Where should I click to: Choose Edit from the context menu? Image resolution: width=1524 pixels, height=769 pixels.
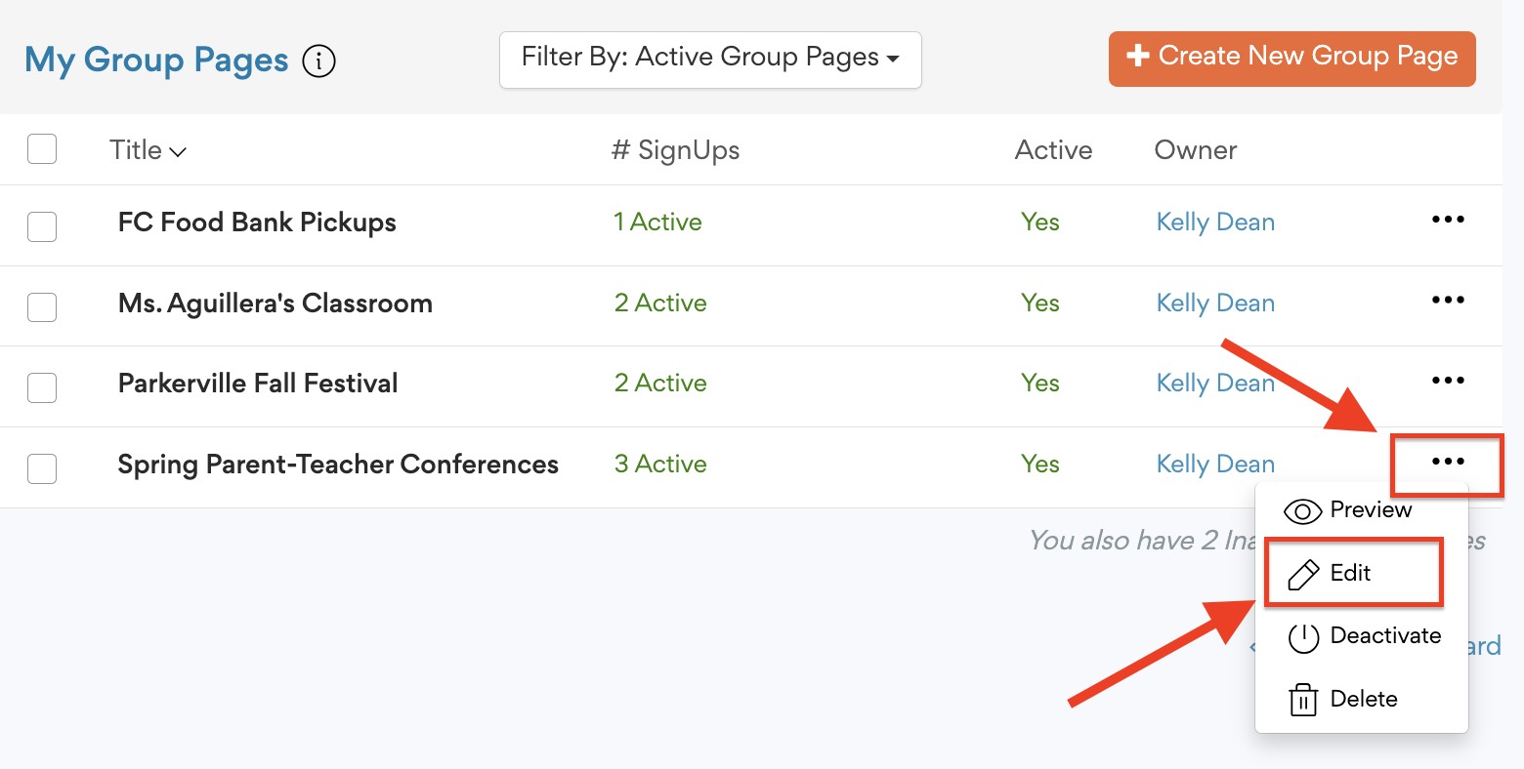click(1350, 573)
